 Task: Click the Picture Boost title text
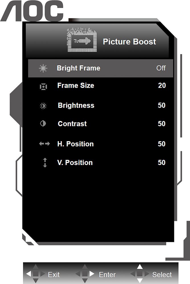tap(129, 42)
